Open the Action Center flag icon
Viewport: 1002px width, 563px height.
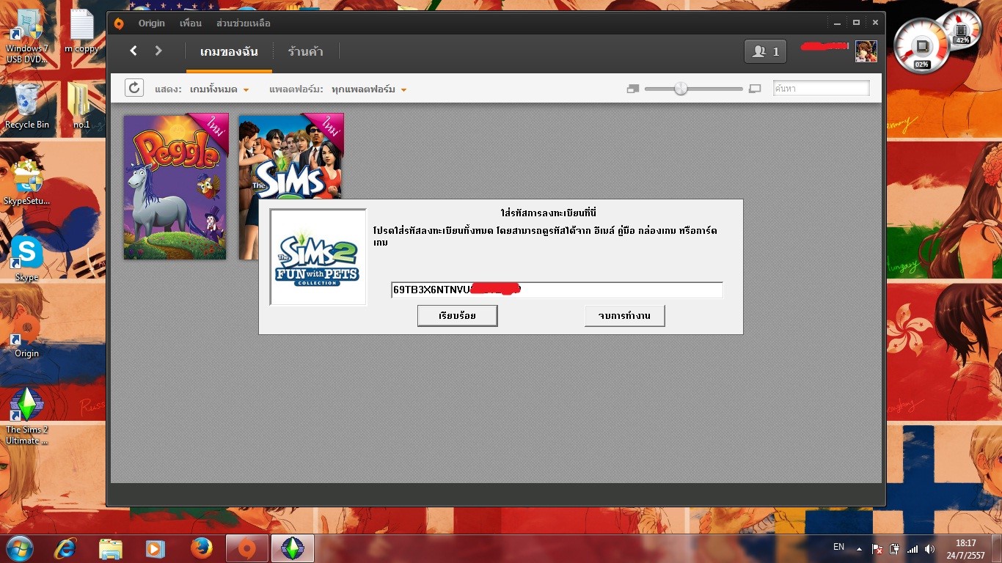point(877,548)
